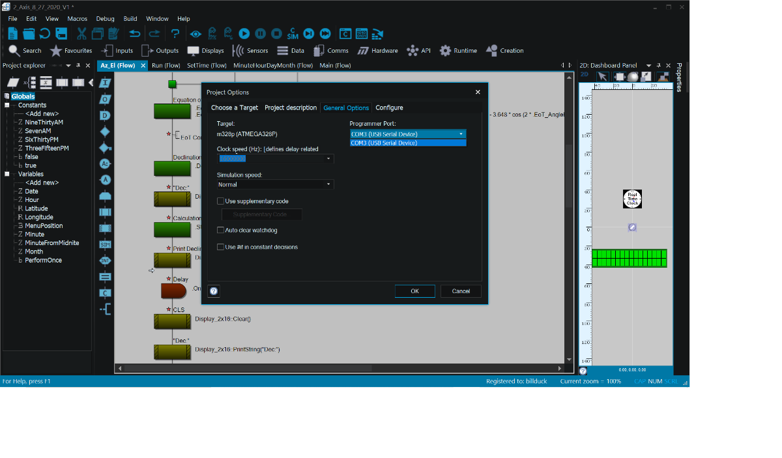Open the Debug menu
The width and height of the screenshot is (782, 458).
point(105,19)
